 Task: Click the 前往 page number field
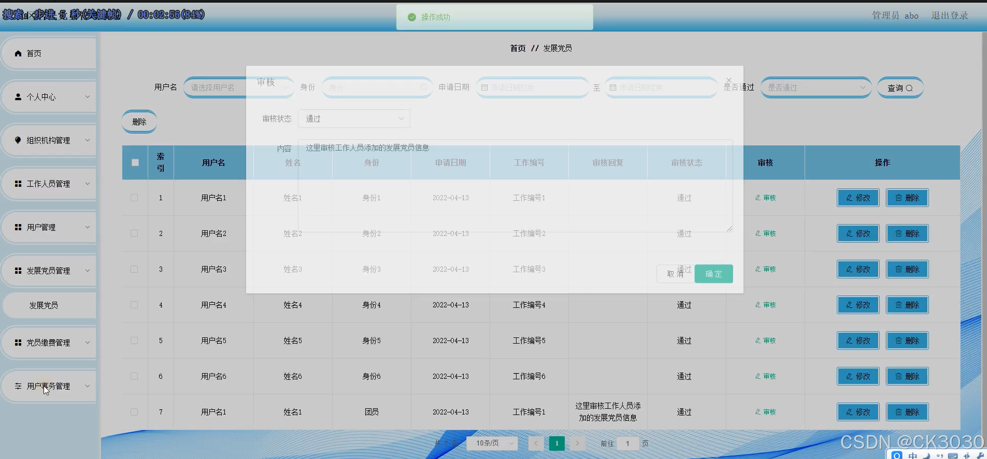(x=627, y=443)
